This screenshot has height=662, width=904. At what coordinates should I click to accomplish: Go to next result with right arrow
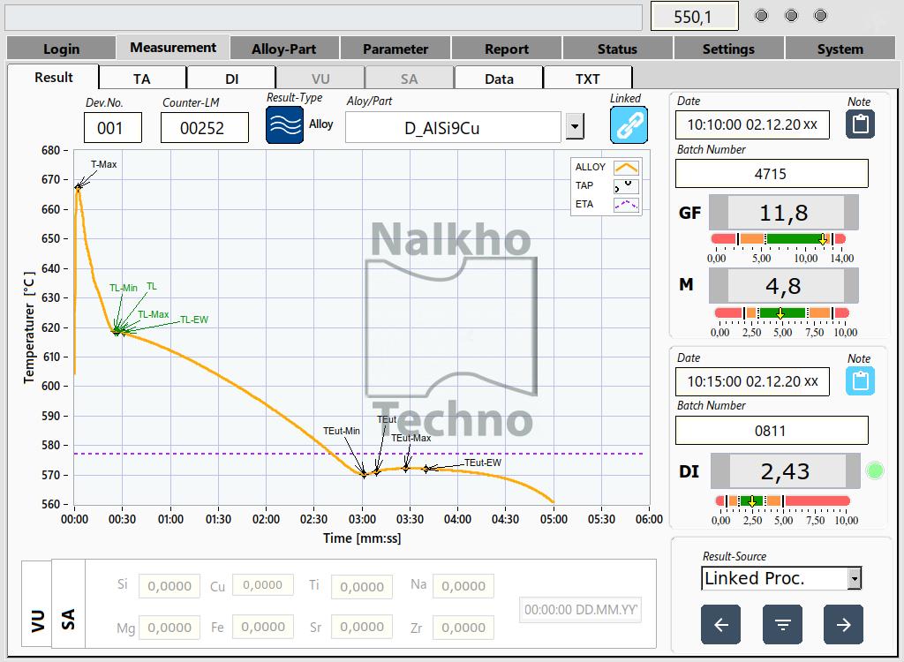point(843,624)
